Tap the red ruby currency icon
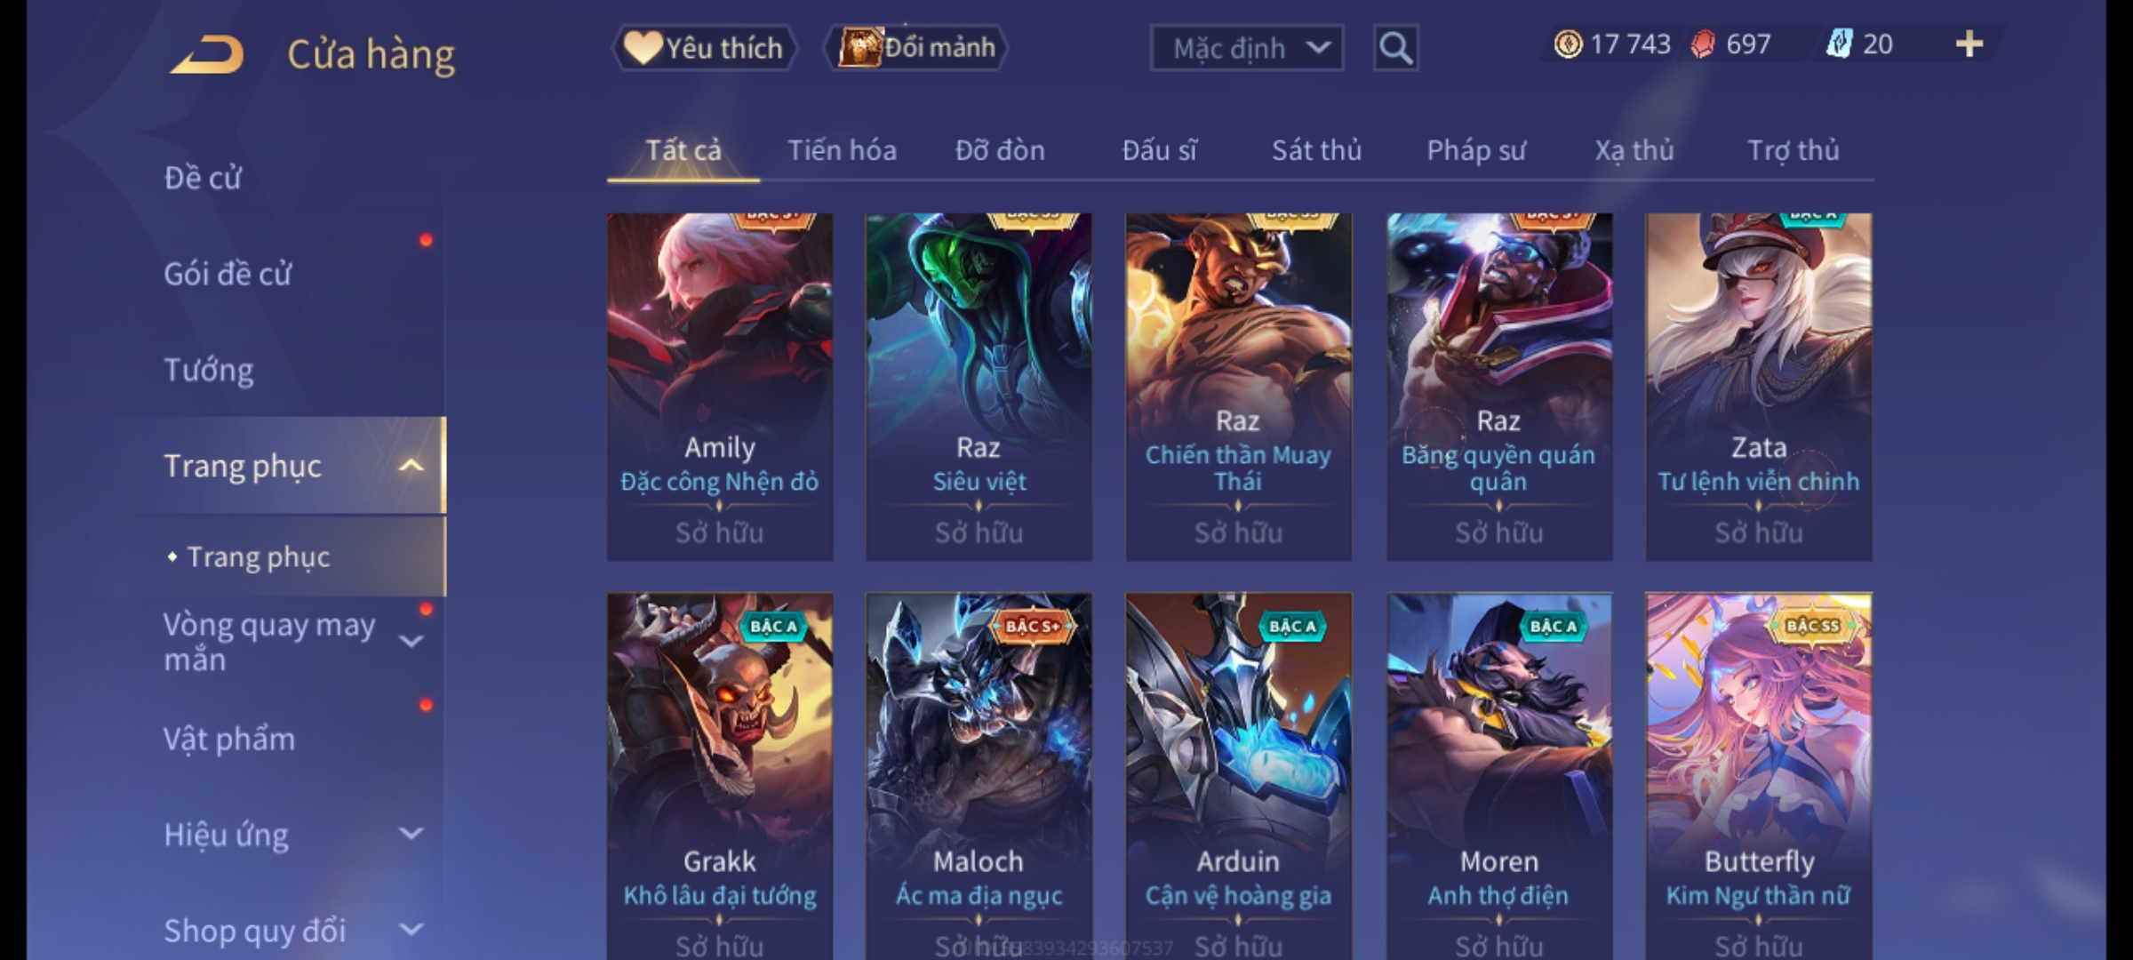2133x960 pixels. tap(1703, 44)
